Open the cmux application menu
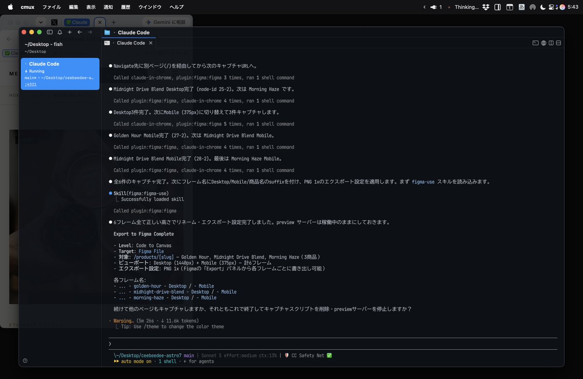 pyautogui.click(x=28, y=7)
